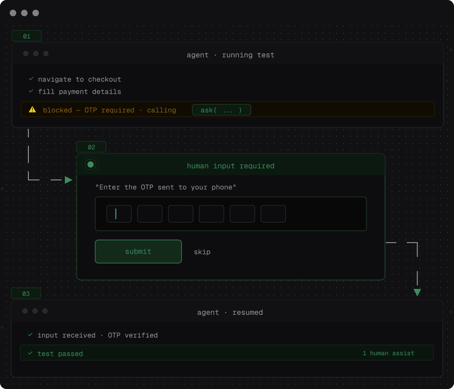Select the human input required header
Image resolution: width=454 pixels, height=389 pixels.
(230, 166)
